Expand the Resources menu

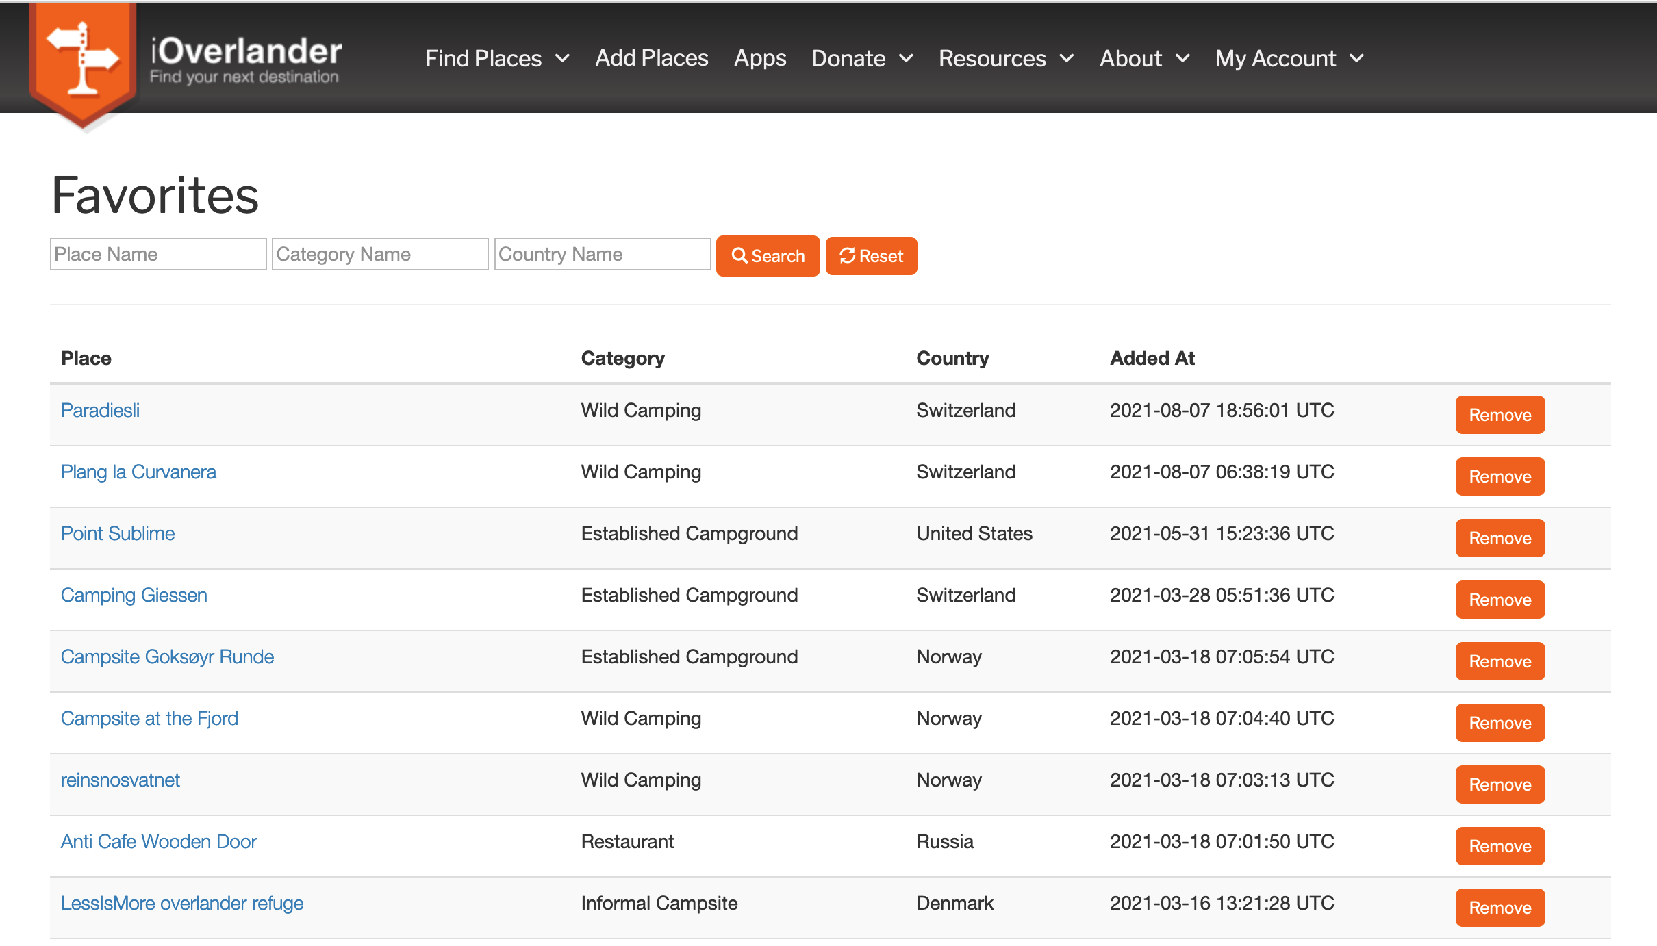coord(1006,58)
